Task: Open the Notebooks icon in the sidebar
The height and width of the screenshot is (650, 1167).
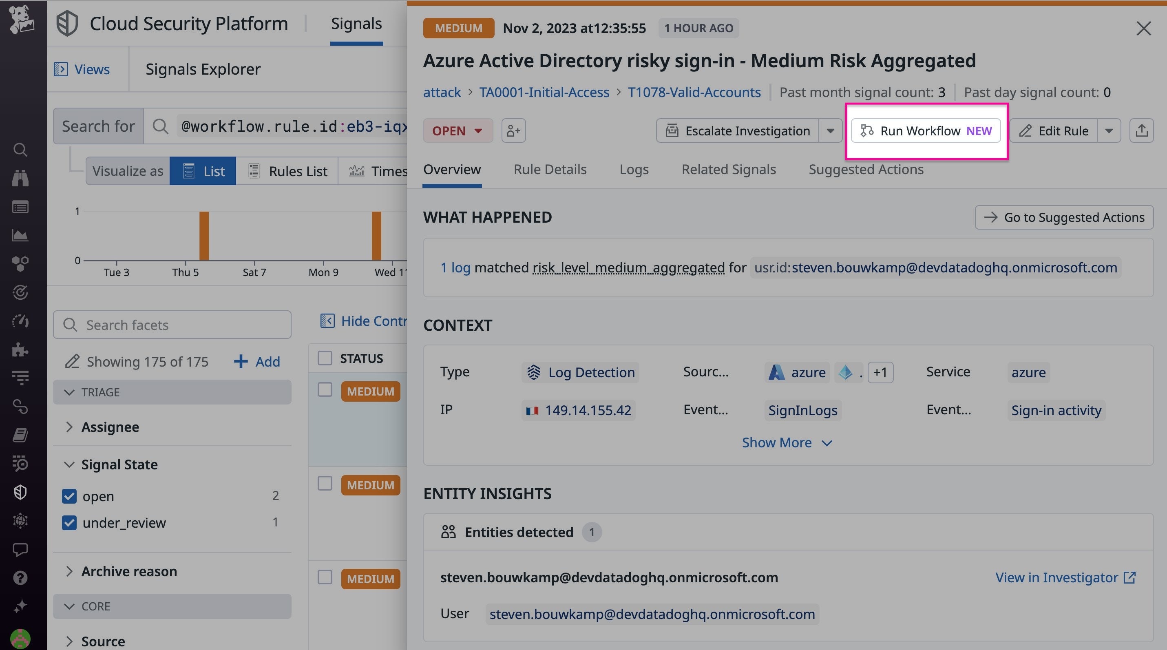Action: tap(20, 435)
